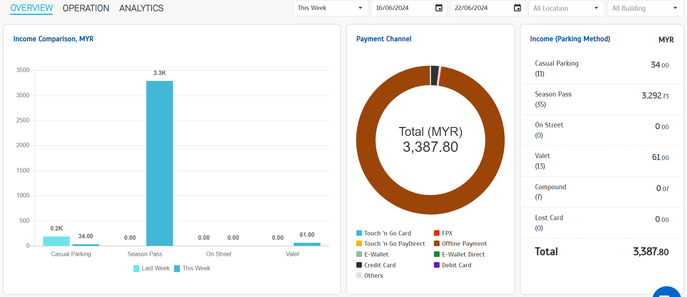This screenshot has height=297, width=687.
Task: Open the end date calendar picker icon
Action: 517,8
